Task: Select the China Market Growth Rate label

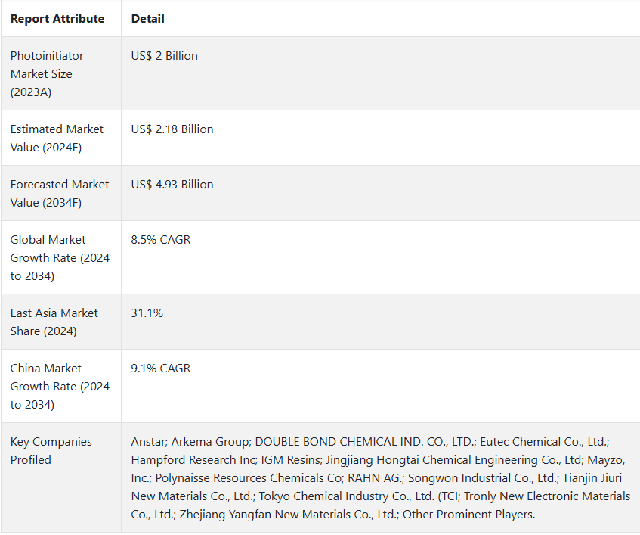Action: click(59, 387)
